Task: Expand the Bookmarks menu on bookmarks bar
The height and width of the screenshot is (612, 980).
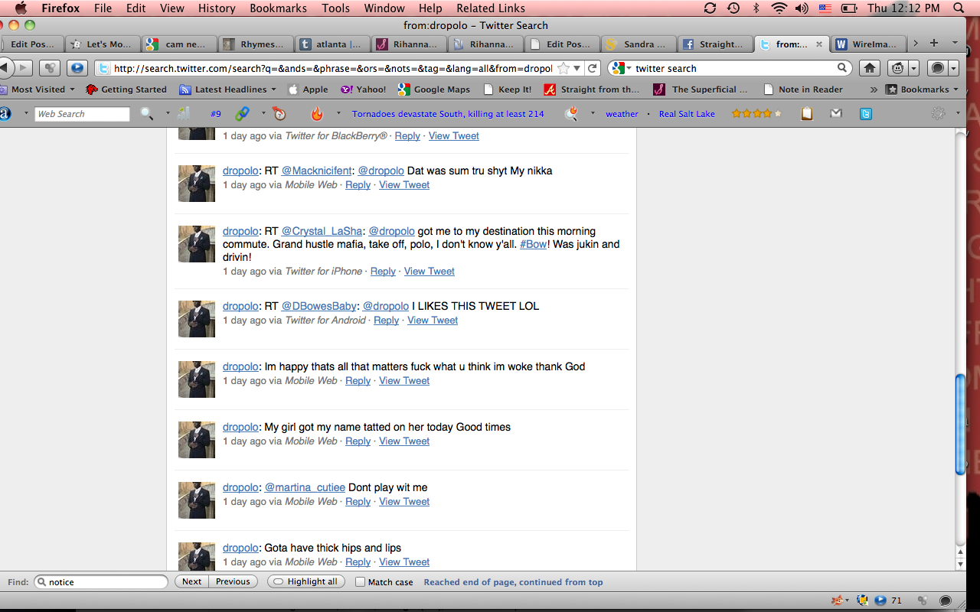Action: [x=923, y=90]
